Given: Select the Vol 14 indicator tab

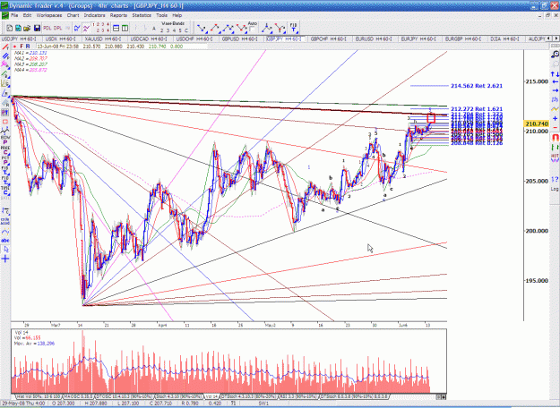Looking at the screenshot, I should (x=211, y=396).
